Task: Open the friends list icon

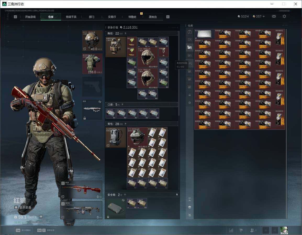Action: tap(253, 230)
